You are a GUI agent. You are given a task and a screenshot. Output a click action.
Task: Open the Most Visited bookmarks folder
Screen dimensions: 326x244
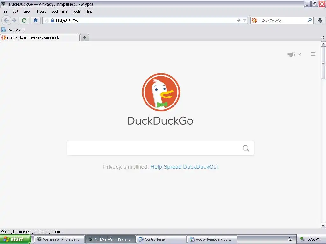pyautogui.click(x=13, y=30)
